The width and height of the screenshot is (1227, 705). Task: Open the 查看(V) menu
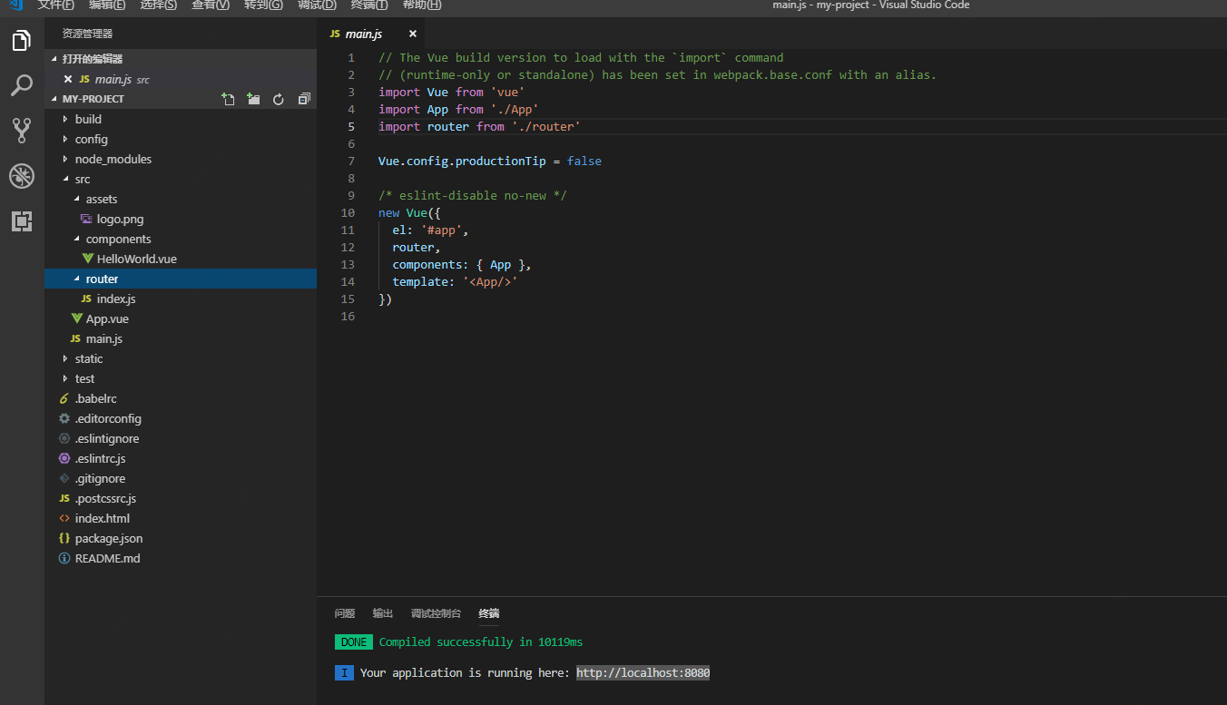[x=211, y=5]
